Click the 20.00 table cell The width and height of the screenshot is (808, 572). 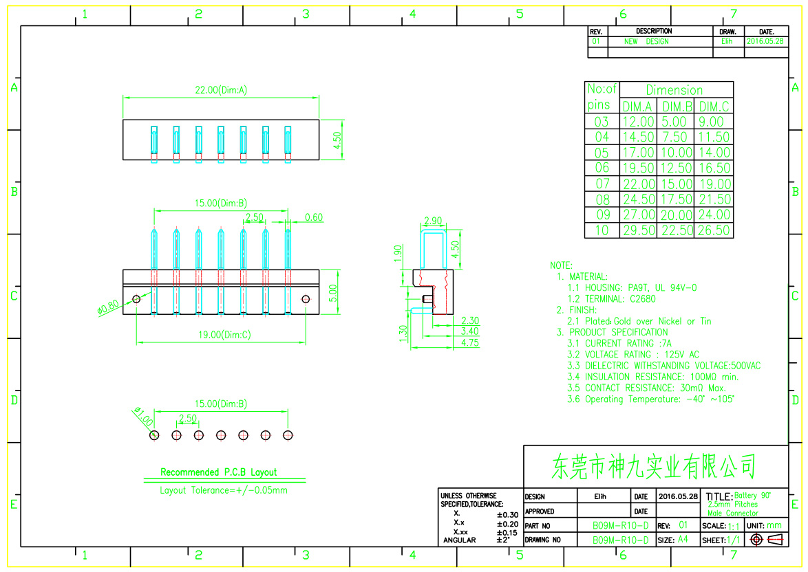(x=677, y=214)
